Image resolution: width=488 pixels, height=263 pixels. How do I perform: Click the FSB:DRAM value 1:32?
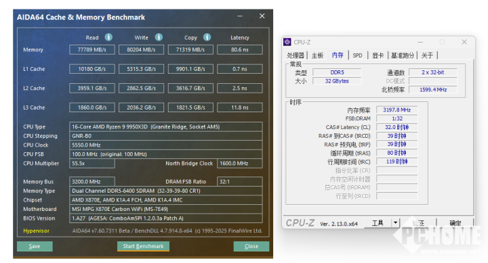point(396,118)
